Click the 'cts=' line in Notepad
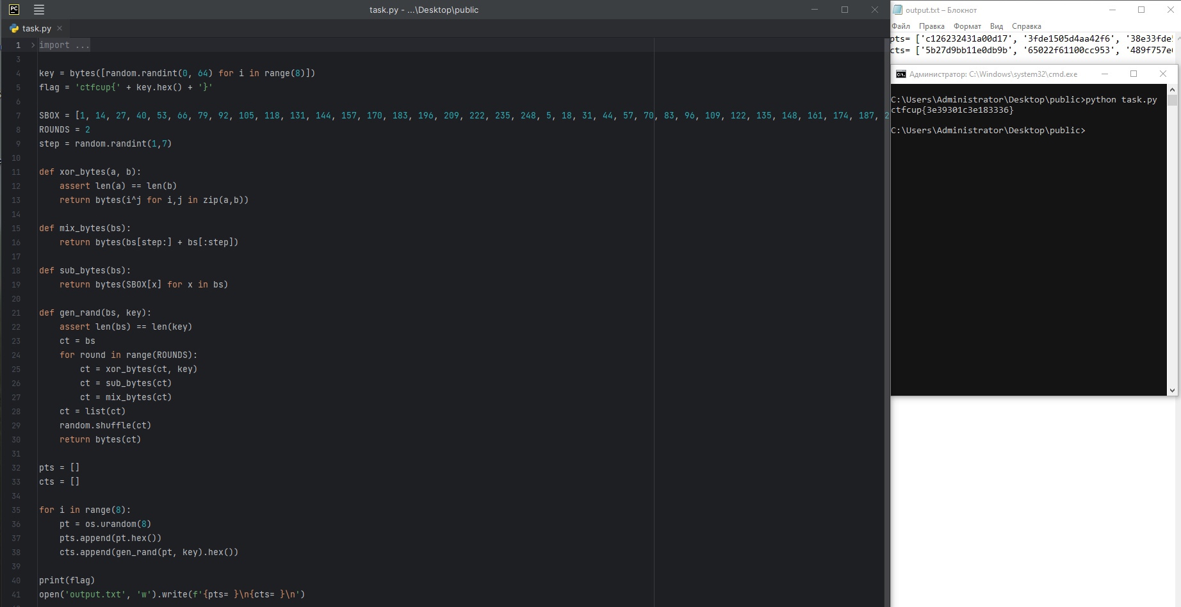The width and height of the screenshot is (1181, 607). coord(1031,50)
